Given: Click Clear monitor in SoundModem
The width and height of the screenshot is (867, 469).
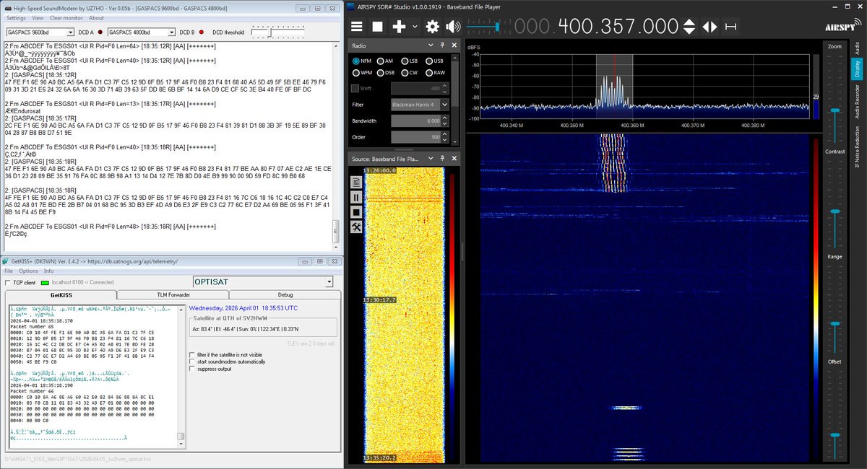Looking at the screenshot, I should pyautogui.click(x=66, y=18).
